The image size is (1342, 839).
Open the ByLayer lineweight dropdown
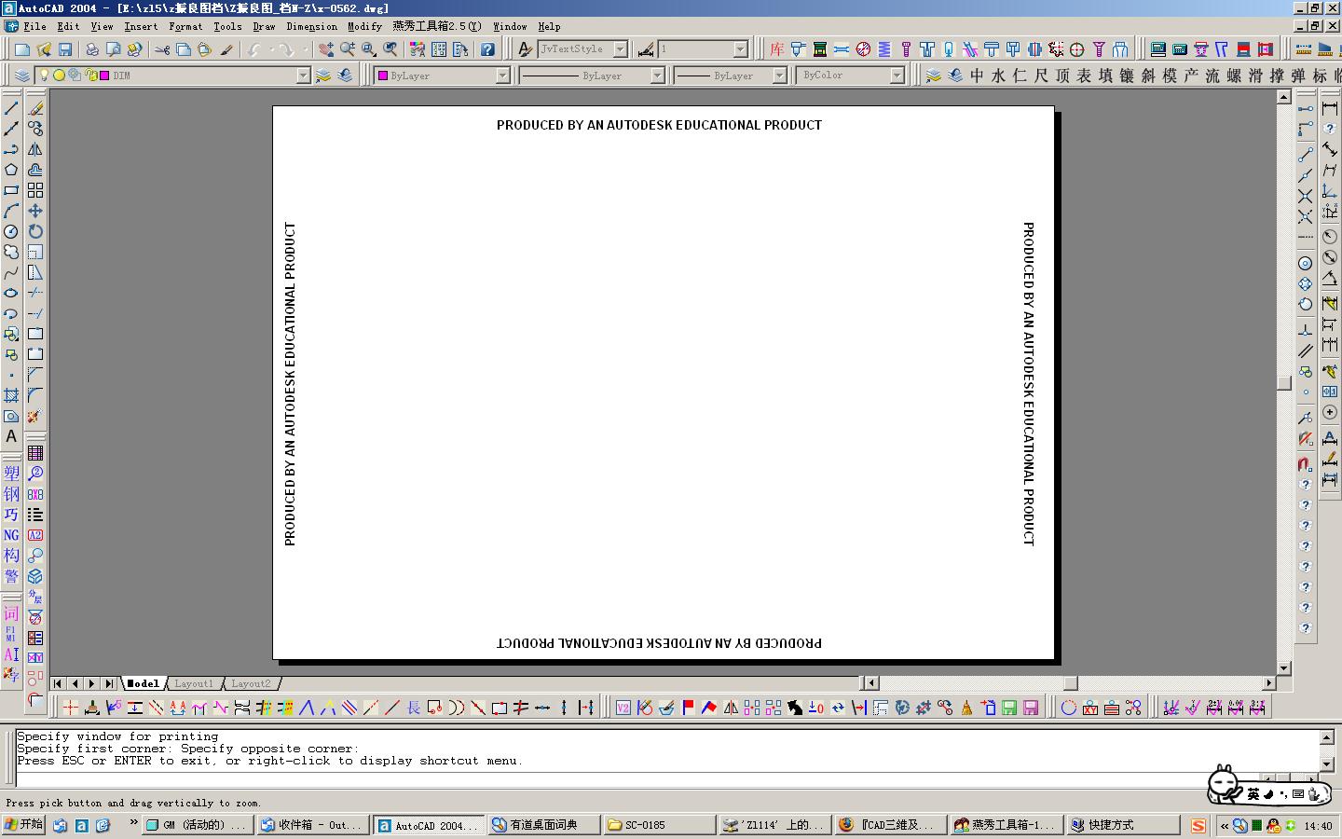point(780,76)
